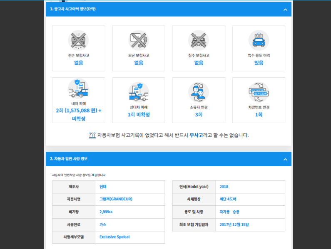Click the 1. 중고차 사고이력 정보(요약) header title
Image resolution: width=331 pixels, height=249 pixels.
click(x=72, y=9)
